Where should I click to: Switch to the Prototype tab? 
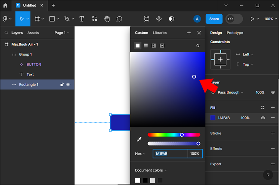(235, 33)
